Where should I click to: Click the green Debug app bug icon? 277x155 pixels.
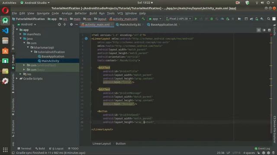point(212,19)
